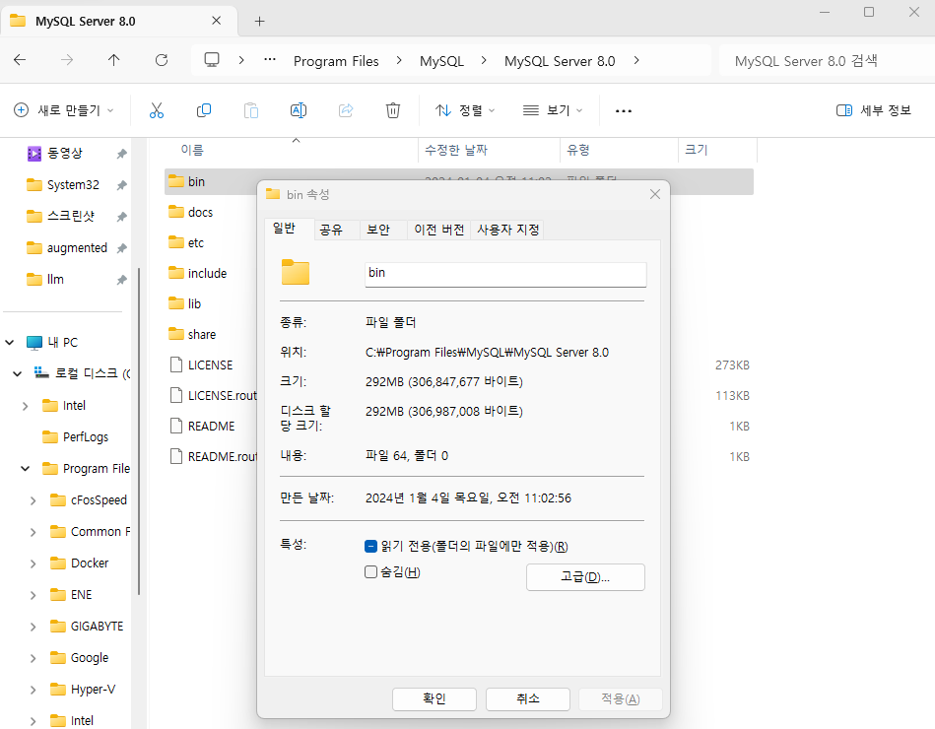This screenshot has width=935, height=729.
Task: Open the View dropdown menu
Action: [552, 110]
